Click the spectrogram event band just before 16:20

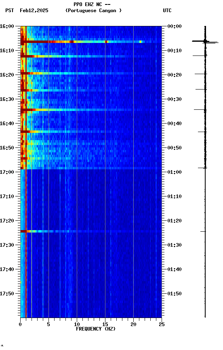(x=91, y=73)
